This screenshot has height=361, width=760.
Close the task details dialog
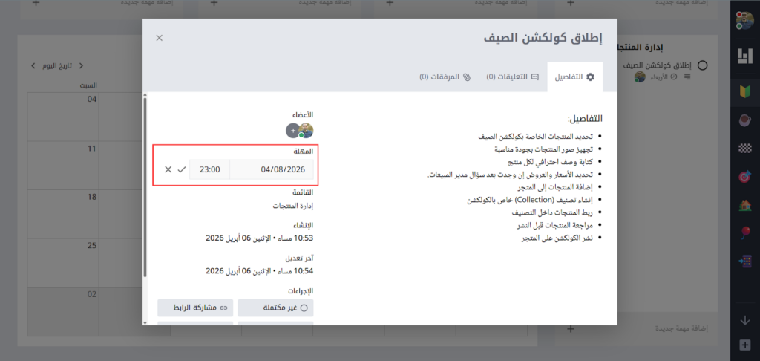pyautogui.click(x=160, y=38)
